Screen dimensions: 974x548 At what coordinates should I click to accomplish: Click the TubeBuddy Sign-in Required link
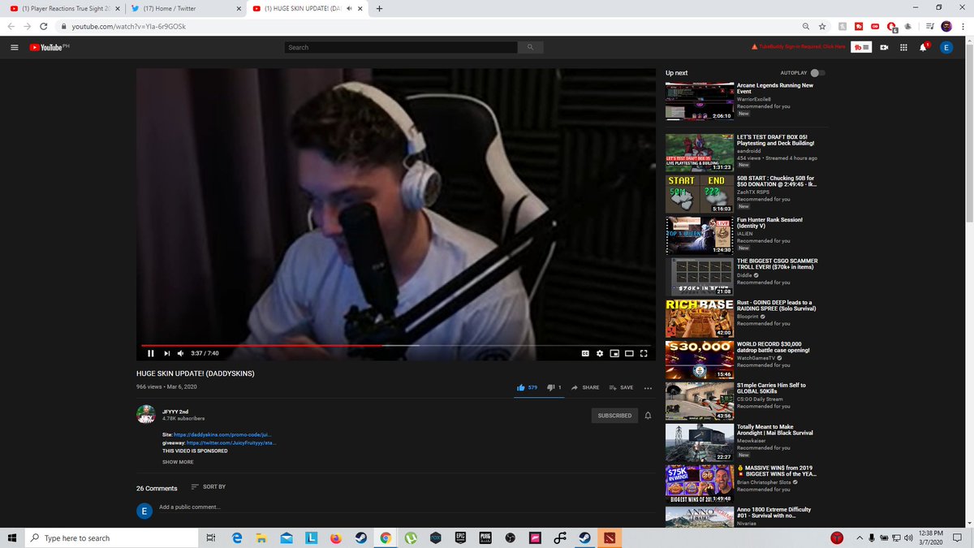click(x=798, y=47)
